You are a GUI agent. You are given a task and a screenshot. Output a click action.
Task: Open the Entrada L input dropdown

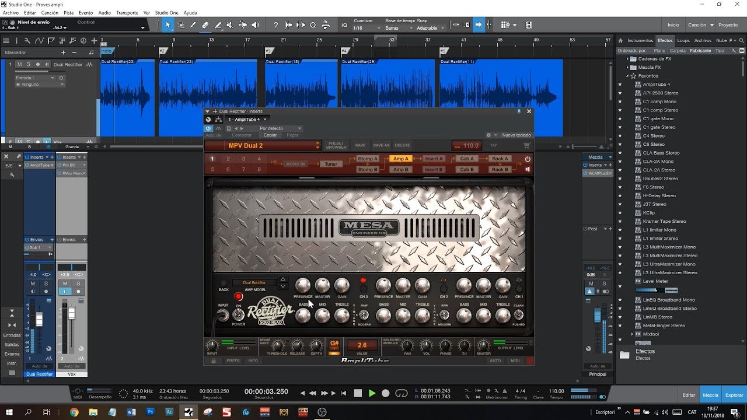point(36,78)
